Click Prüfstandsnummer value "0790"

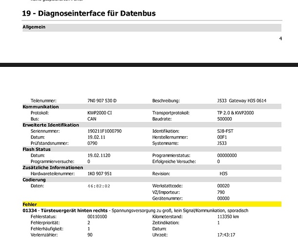(92, 143)
